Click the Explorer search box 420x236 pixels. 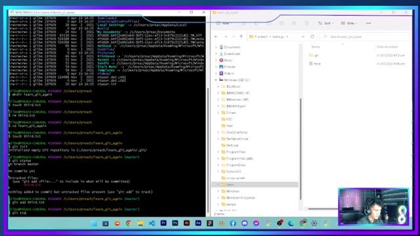pyautogui.click(x=365, y=37)
